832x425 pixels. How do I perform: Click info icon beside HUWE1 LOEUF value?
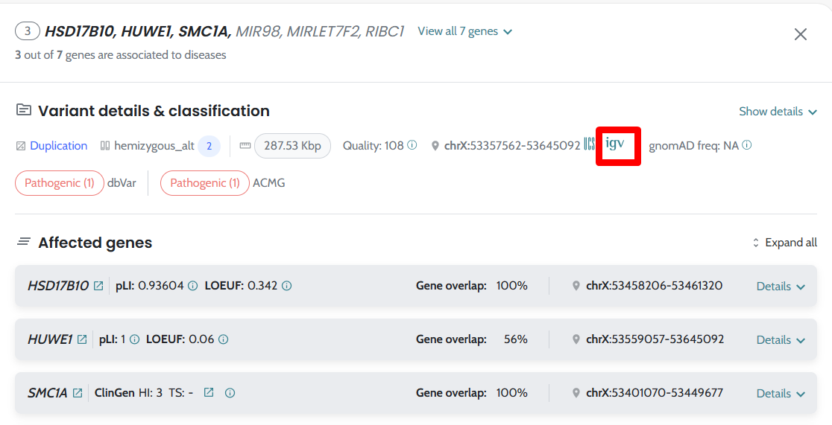click(x=223, y=339)
